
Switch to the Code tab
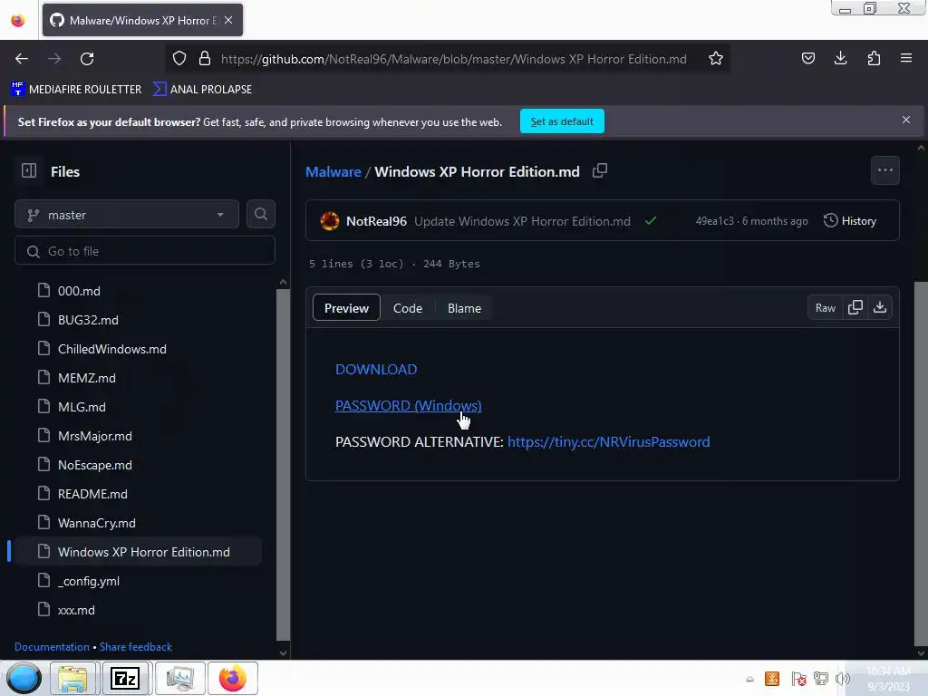(x=408, y=308)
